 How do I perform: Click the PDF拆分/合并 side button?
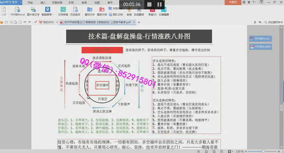click(x=259, y=47)
